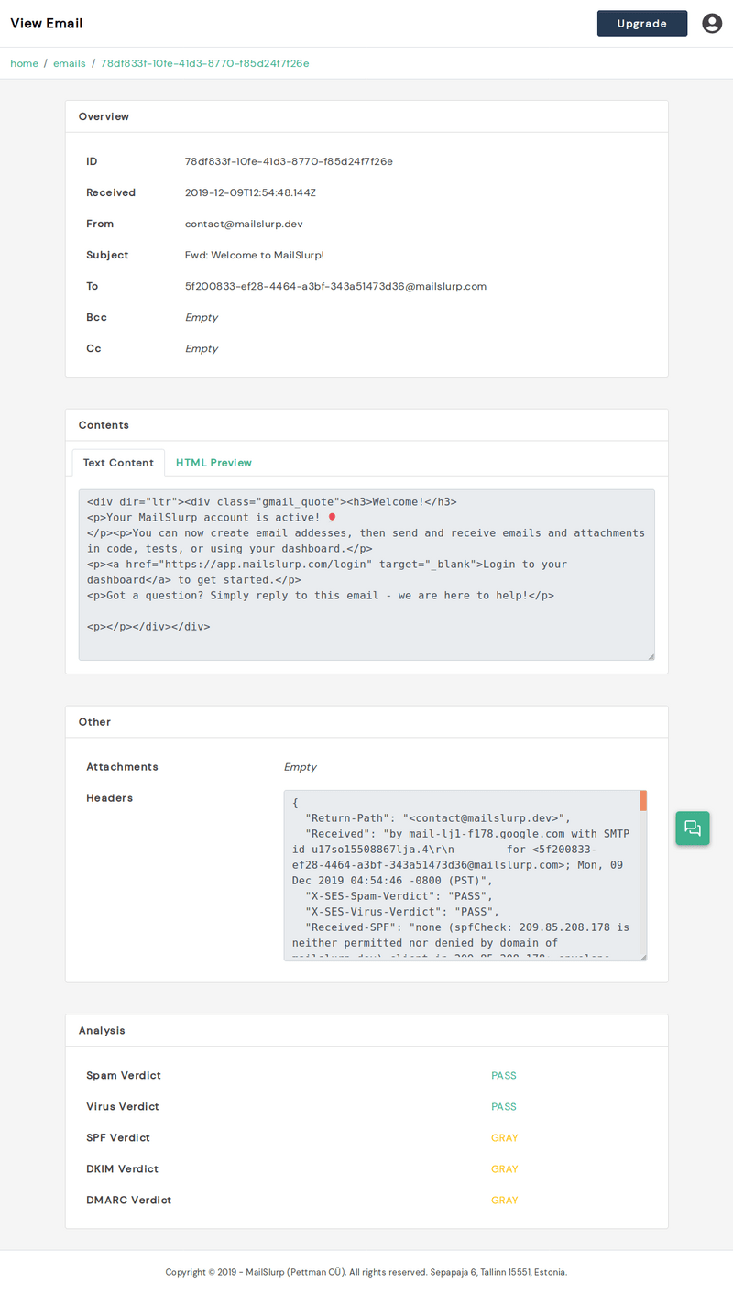Select the email ID value in Overview
The width and height of the screenshot is (733, 1294).
(289, 161)
